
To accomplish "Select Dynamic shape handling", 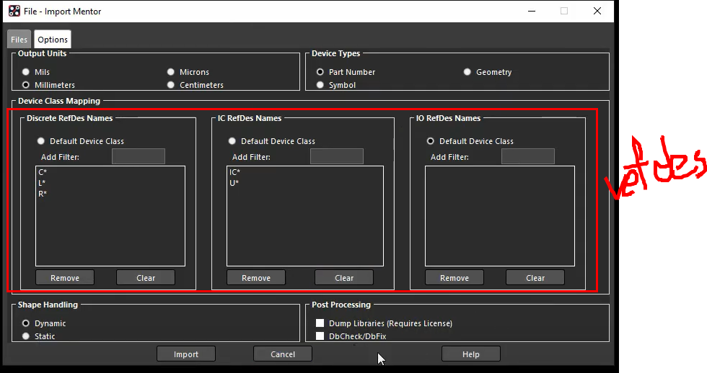I will click(26, 323).
